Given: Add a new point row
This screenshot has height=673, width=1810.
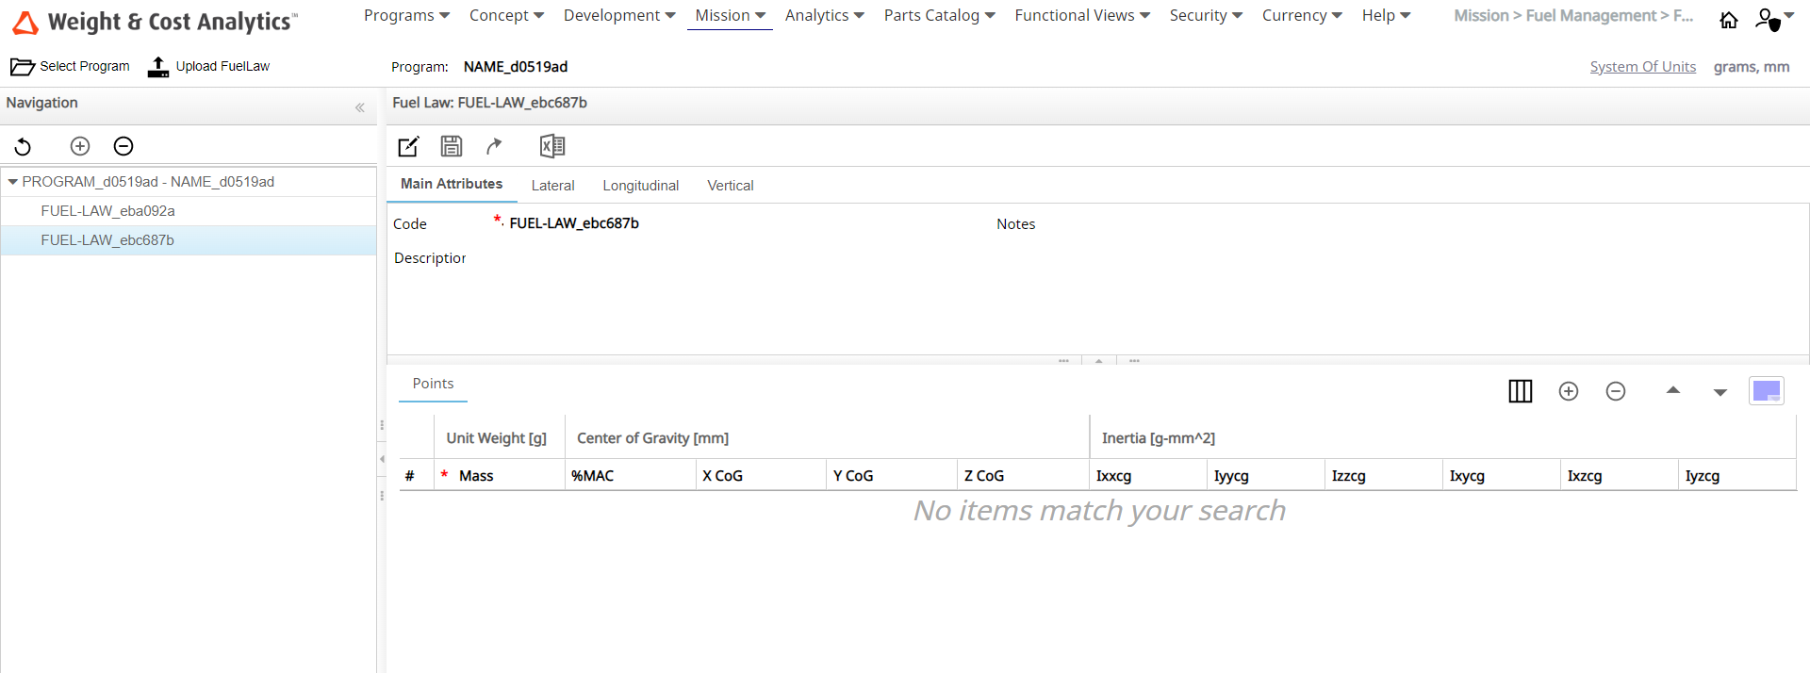Looking at the screenshot, I should (x=1568, y=391).
